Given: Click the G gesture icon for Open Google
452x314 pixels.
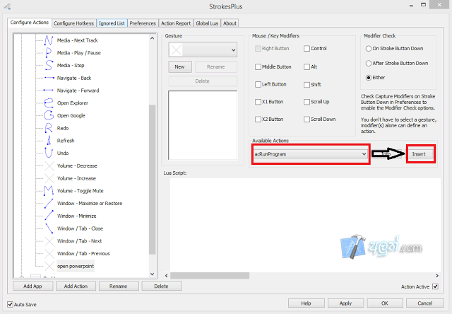Looking at the screenshot, I should coord(49,115).
